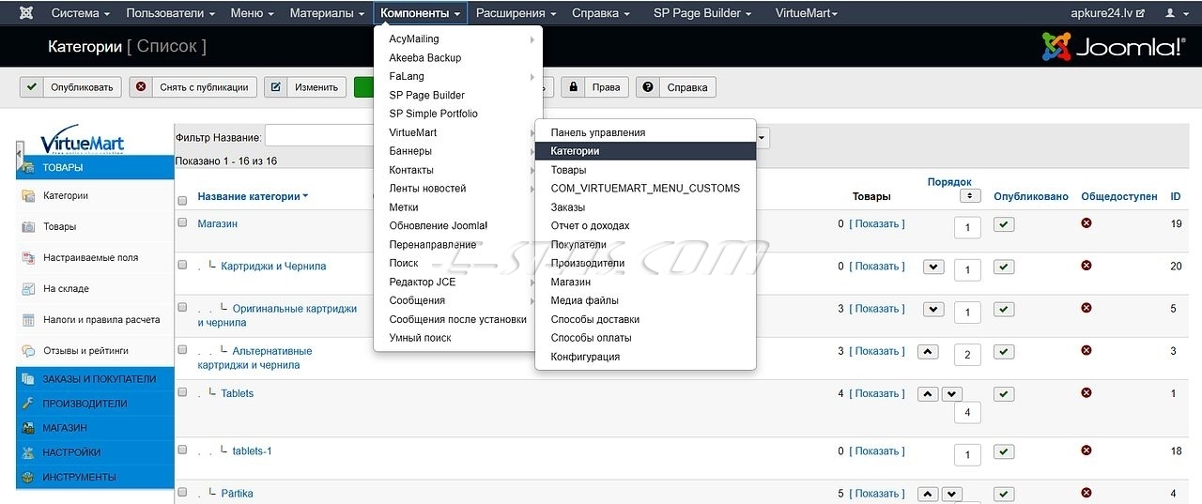Image resolution: width=1202 pixels, height=504 pixels.
Task: Click the Опубликовать toolbar button
Action: [71, 87]
